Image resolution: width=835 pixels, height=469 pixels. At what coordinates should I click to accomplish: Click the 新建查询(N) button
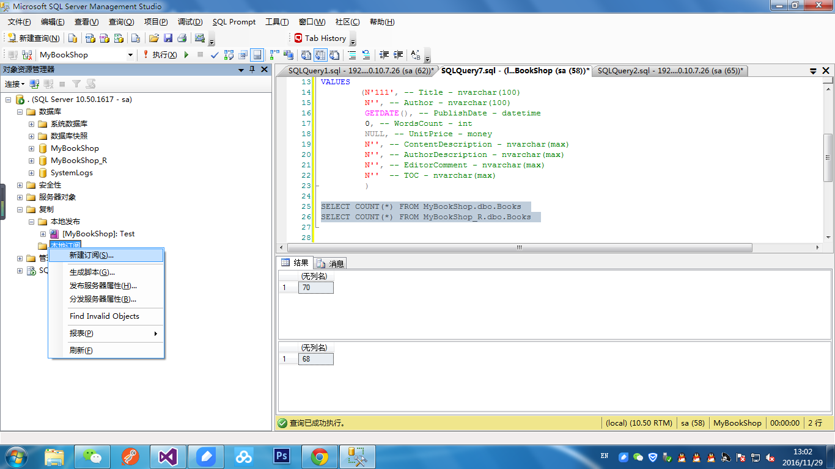[x=34, y=38]
